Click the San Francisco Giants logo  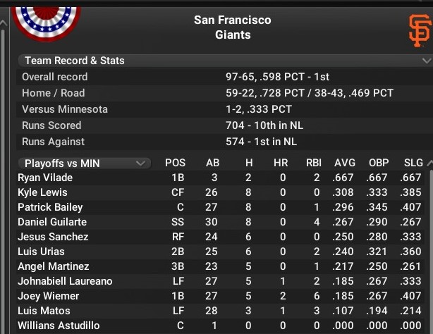coord(419,30)
